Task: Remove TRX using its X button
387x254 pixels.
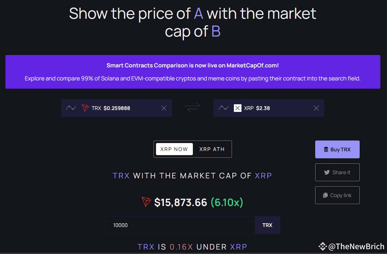Action: tap(164, 108)
